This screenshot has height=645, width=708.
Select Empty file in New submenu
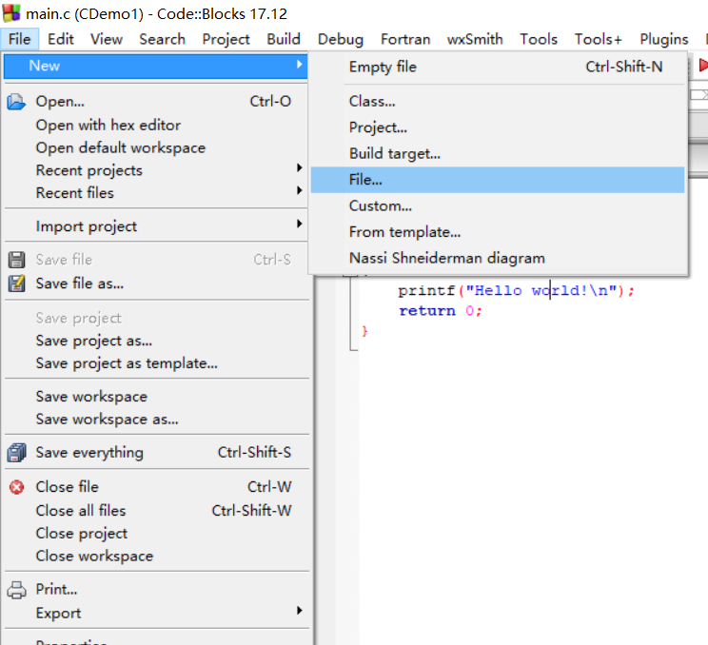pos(498,67)
